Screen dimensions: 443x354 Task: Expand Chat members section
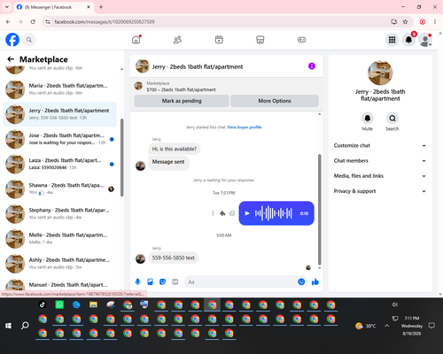380,161
